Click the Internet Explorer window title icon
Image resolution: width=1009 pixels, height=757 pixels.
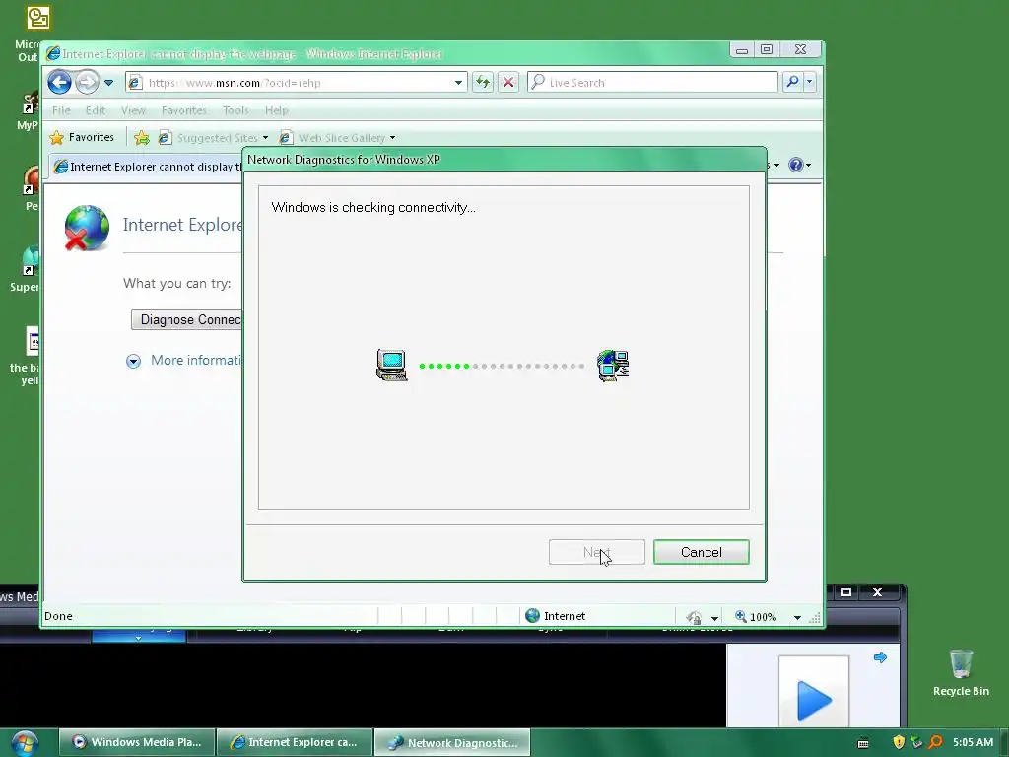(53, 53)
